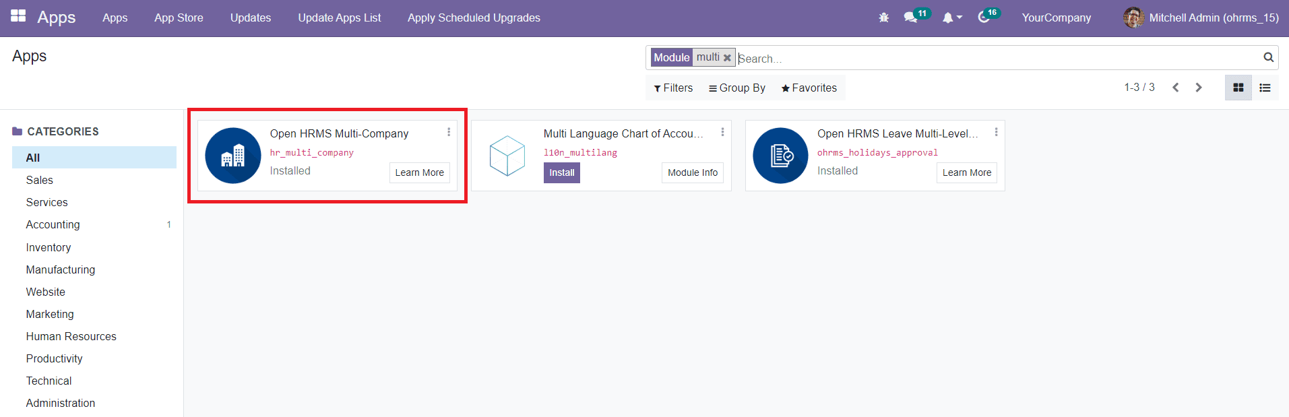Switch to kanban view
Screen dimensions: 1289x417
tap(1238, 88)
